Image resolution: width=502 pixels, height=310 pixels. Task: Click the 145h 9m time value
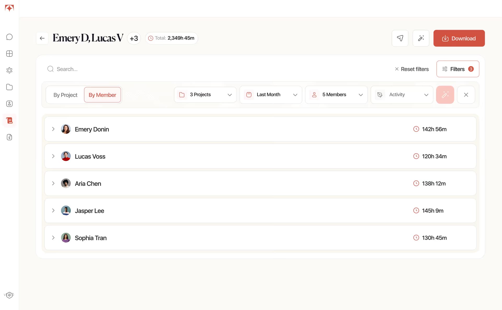tap(433, 211)
